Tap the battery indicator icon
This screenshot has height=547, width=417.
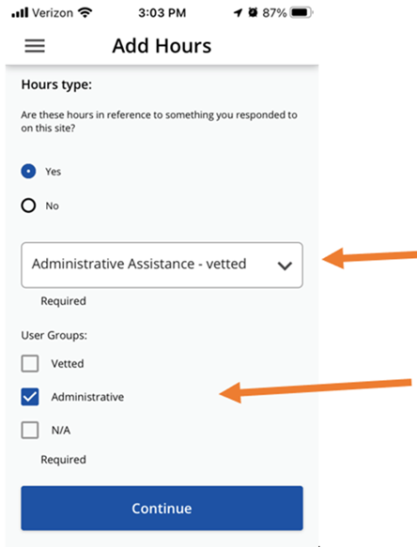click(301, 13)
